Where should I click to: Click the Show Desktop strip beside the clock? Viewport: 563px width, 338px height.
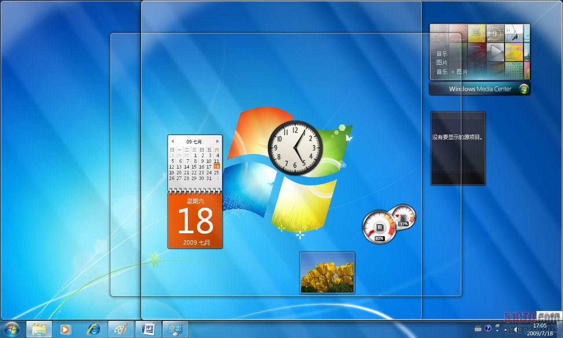[559, 329]
